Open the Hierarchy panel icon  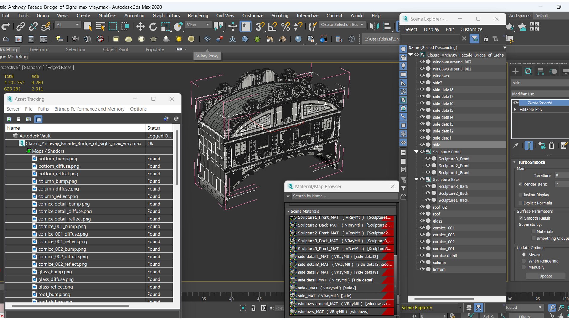click(541, 71)
